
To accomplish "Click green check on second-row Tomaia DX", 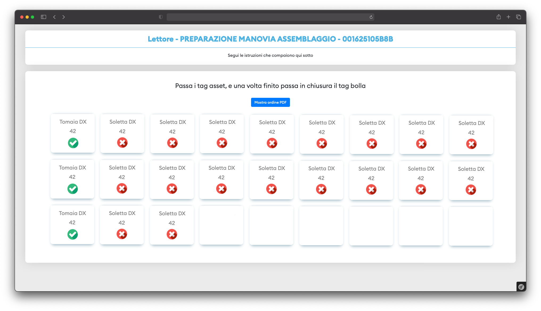I will pyautogui.click(x=72, y=189).
